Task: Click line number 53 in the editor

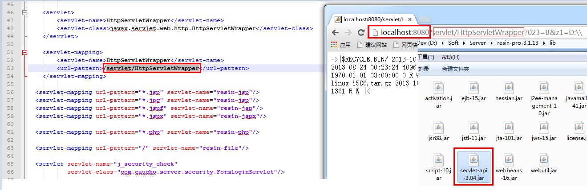Action: point(10,68)
